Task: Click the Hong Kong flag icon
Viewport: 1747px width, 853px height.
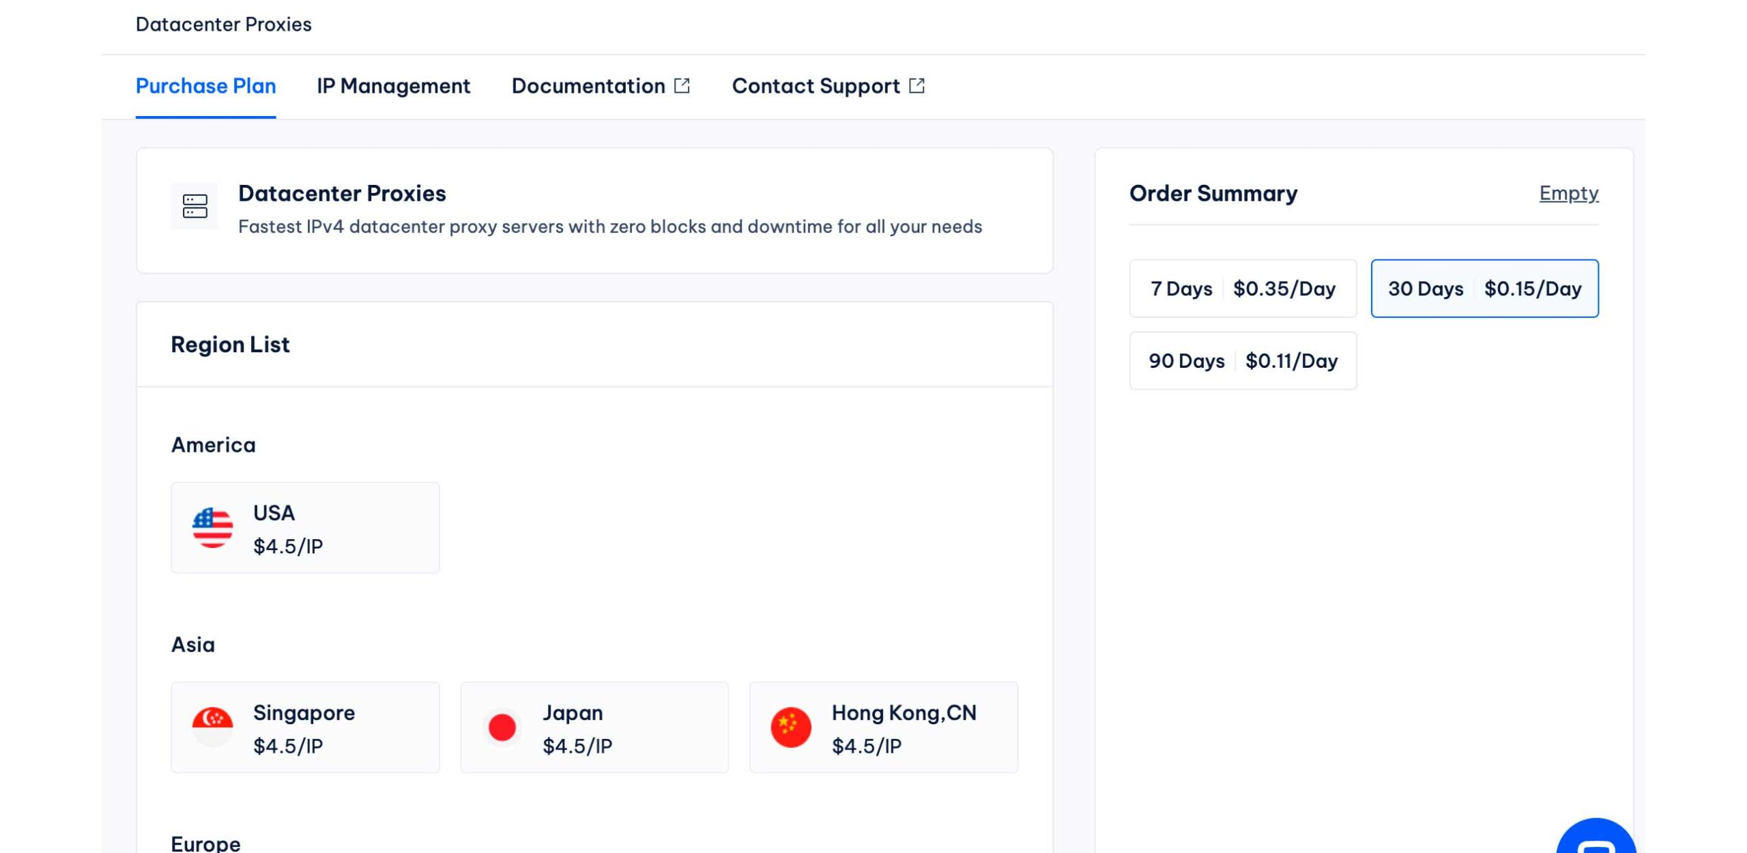Action: [x=791, y=727]
